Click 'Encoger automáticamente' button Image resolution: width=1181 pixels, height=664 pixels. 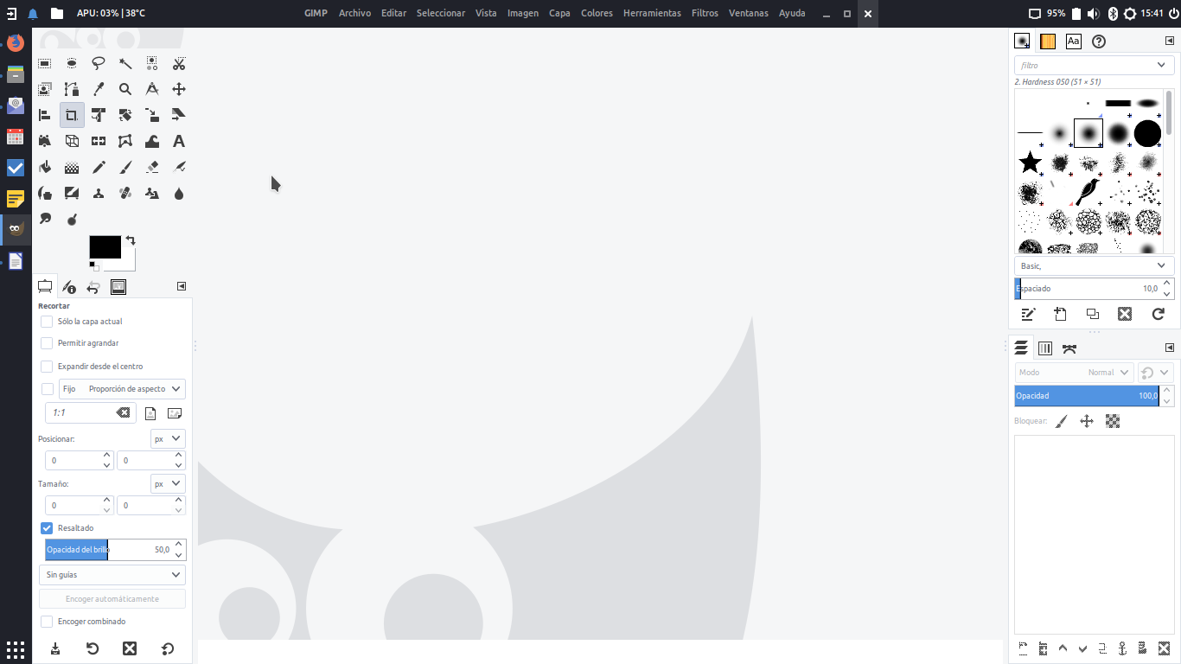[112, 599]
